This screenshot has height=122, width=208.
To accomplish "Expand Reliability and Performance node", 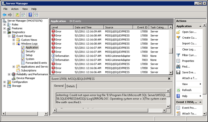I will [9, 74].
